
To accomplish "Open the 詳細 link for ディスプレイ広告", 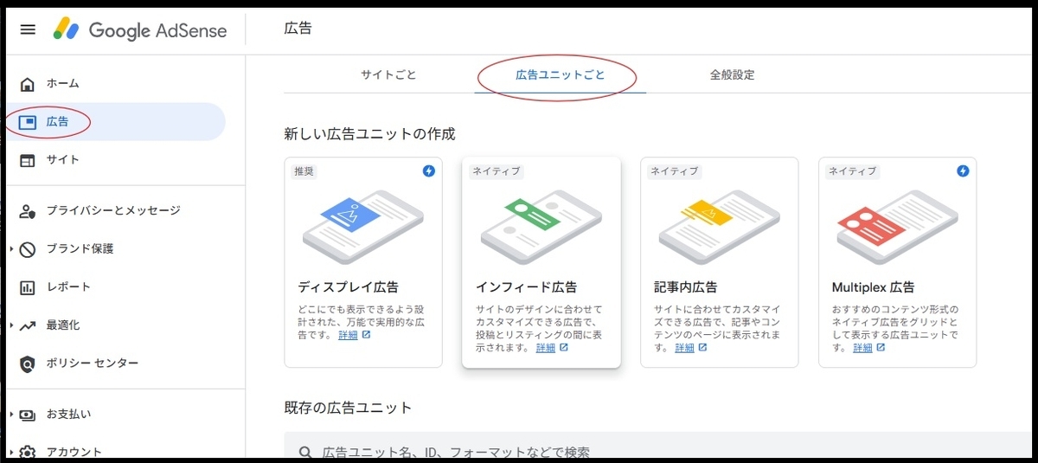I will [x=347, y=335].
